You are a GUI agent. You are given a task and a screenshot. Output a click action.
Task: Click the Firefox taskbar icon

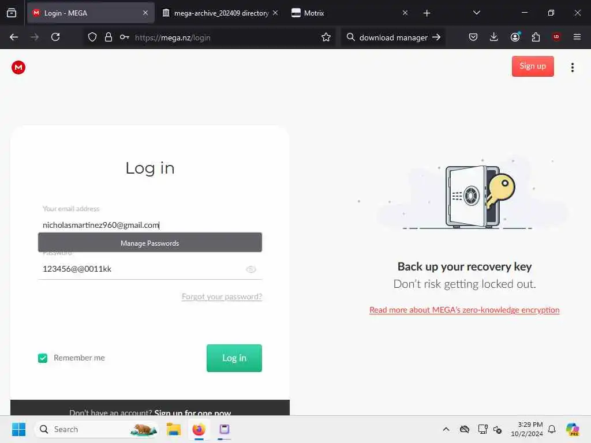tap(199, 429)
